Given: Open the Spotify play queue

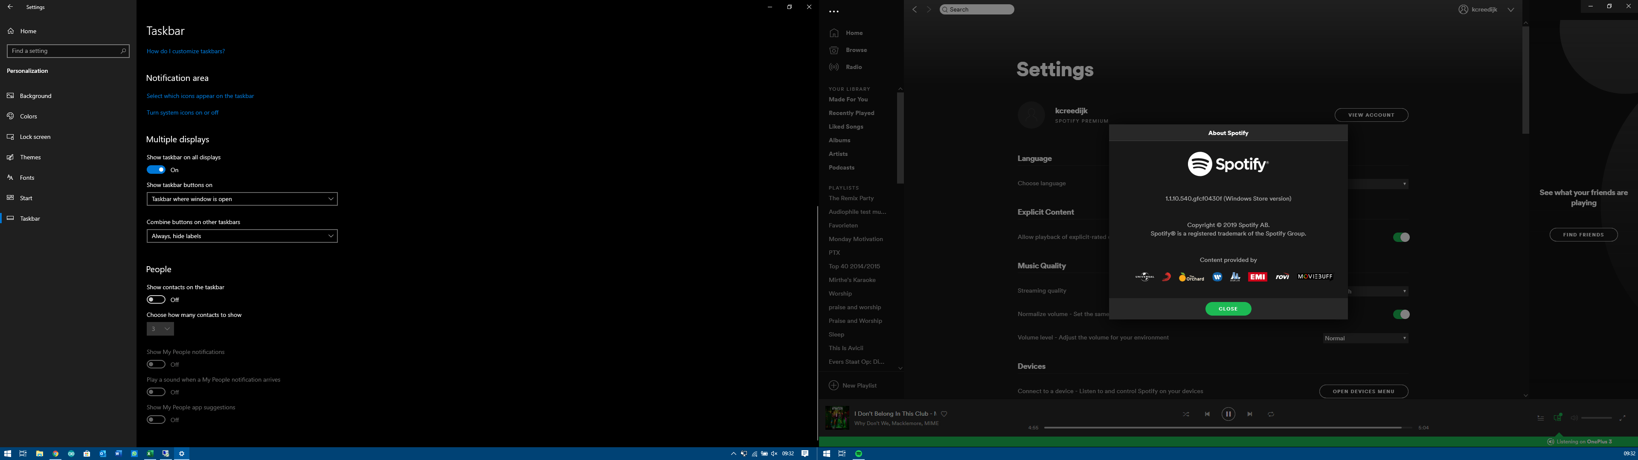Looking at the screenshot, I should [x=1541, y=418].
